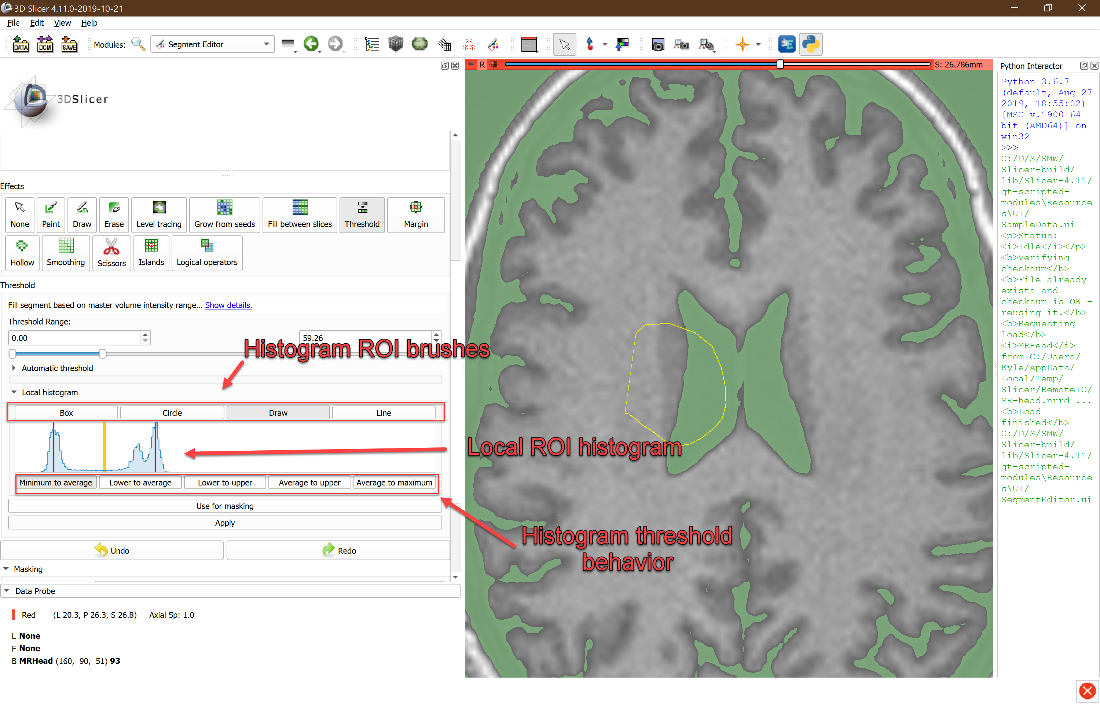Viewport: 1100px width, 704px height.
Task: Toggle the Draw histogram ROI brush
Action: point(278,413)
